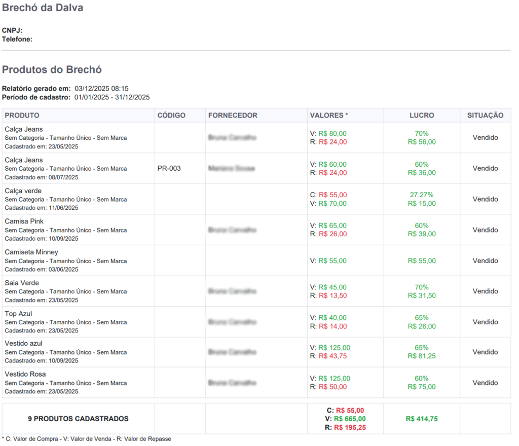Select the total sale value R$ 665,00
Screen dimensions: 519x446
point(350,419)
